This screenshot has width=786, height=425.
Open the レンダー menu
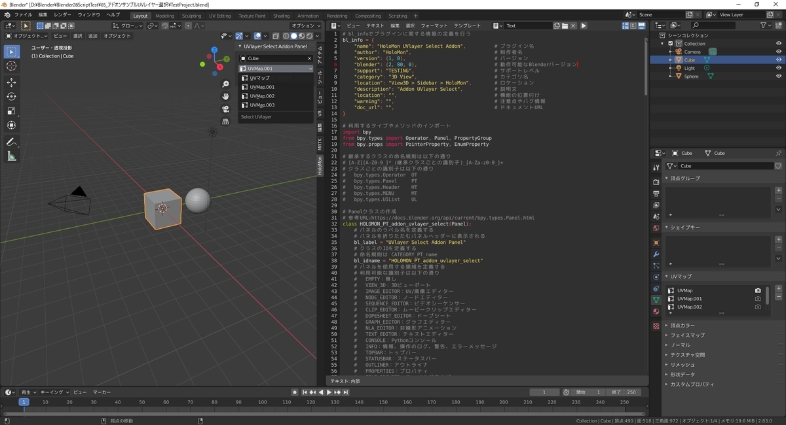63,14
